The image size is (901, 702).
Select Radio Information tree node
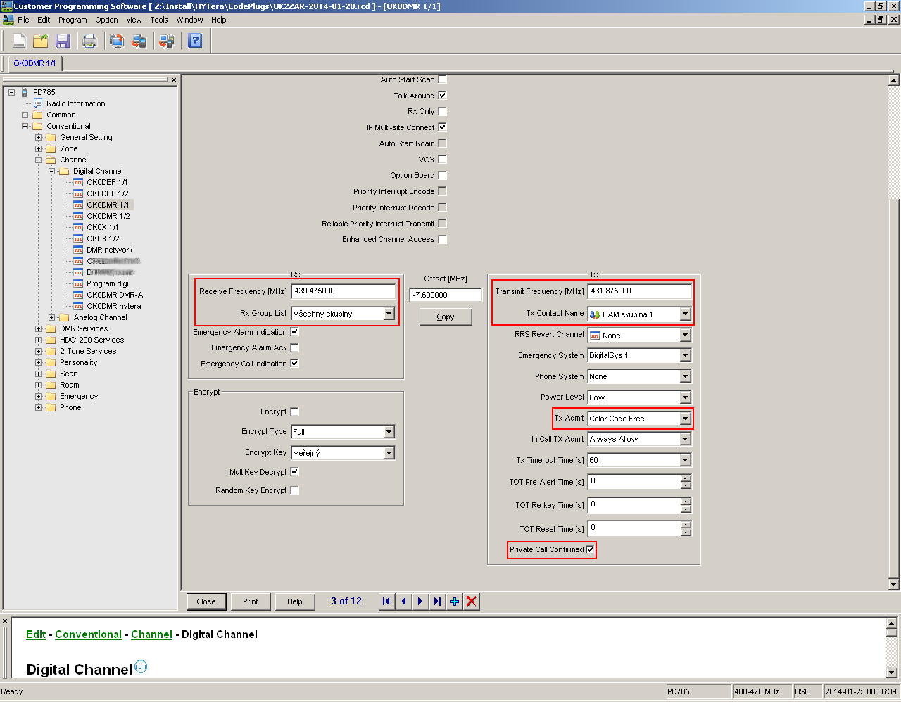[x=75, y=103]
